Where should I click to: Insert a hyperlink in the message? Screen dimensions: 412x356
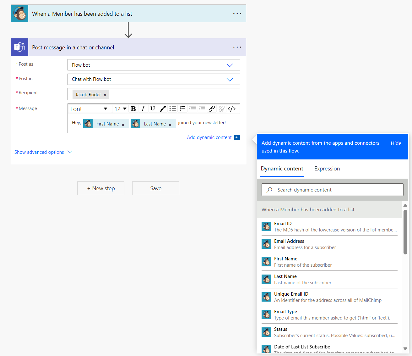tap(212, 109)
